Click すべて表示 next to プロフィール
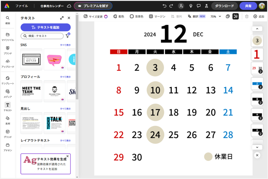Viewport: 268px width, 179px height. pos(65,77)
